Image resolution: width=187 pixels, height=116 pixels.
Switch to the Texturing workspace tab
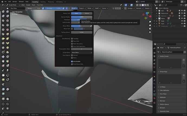pyautogui.click(x=51, y=2)
